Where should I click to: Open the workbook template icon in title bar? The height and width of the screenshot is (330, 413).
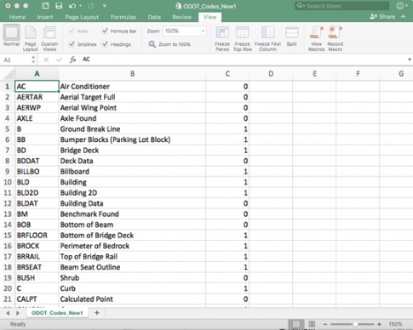(x=45, y=6)
